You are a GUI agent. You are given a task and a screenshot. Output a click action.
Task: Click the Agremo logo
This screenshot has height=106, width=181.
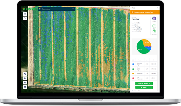(x=29, y=9)
